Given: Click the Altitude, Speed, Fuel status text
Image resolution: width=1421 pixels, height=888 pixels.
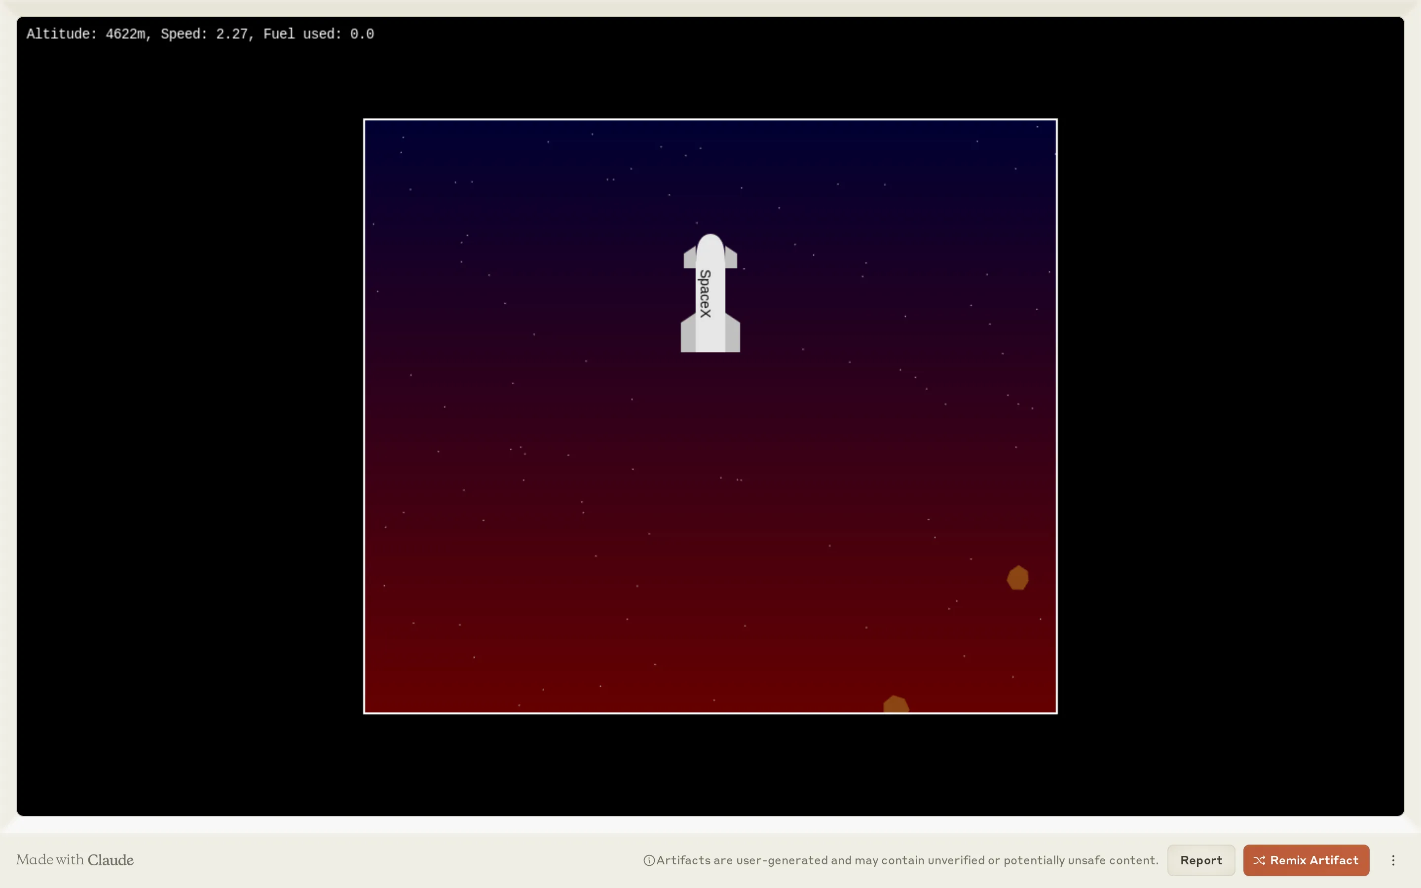Looking at the screenshot, I should point(200,34).
